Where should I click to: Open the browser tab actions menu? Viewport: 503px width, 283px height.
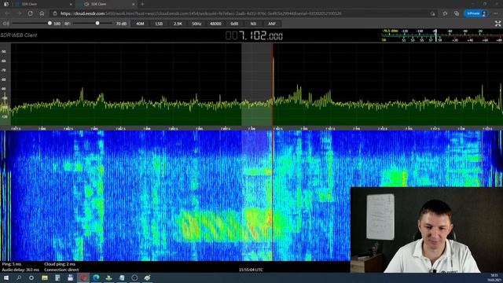tap(6, 4)
